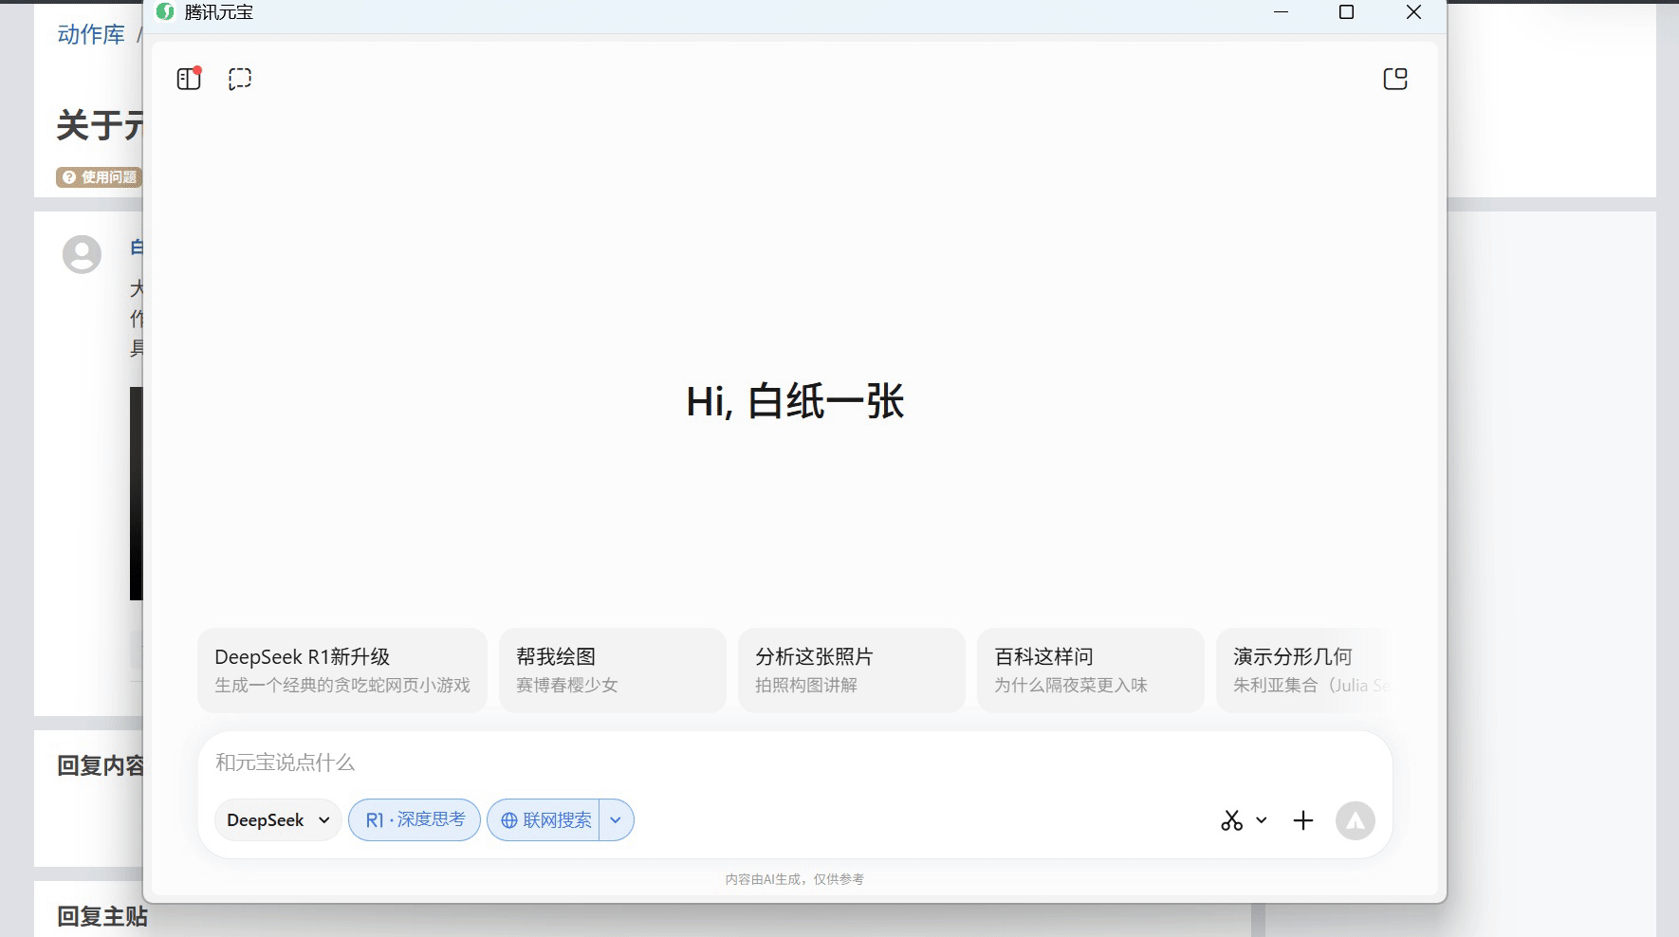This screenshot has width=1679, height=937.
Task: Click the 动作库 breadcrumb link in background page
Action: click(x=91, y=35)
